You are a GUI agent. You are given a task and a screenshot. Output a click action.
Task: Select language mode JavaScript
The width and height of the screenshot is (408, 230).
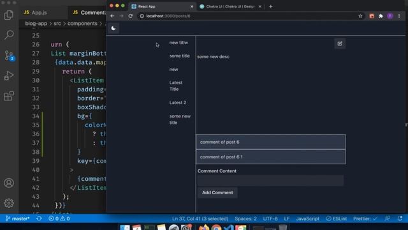pos(307,218)
